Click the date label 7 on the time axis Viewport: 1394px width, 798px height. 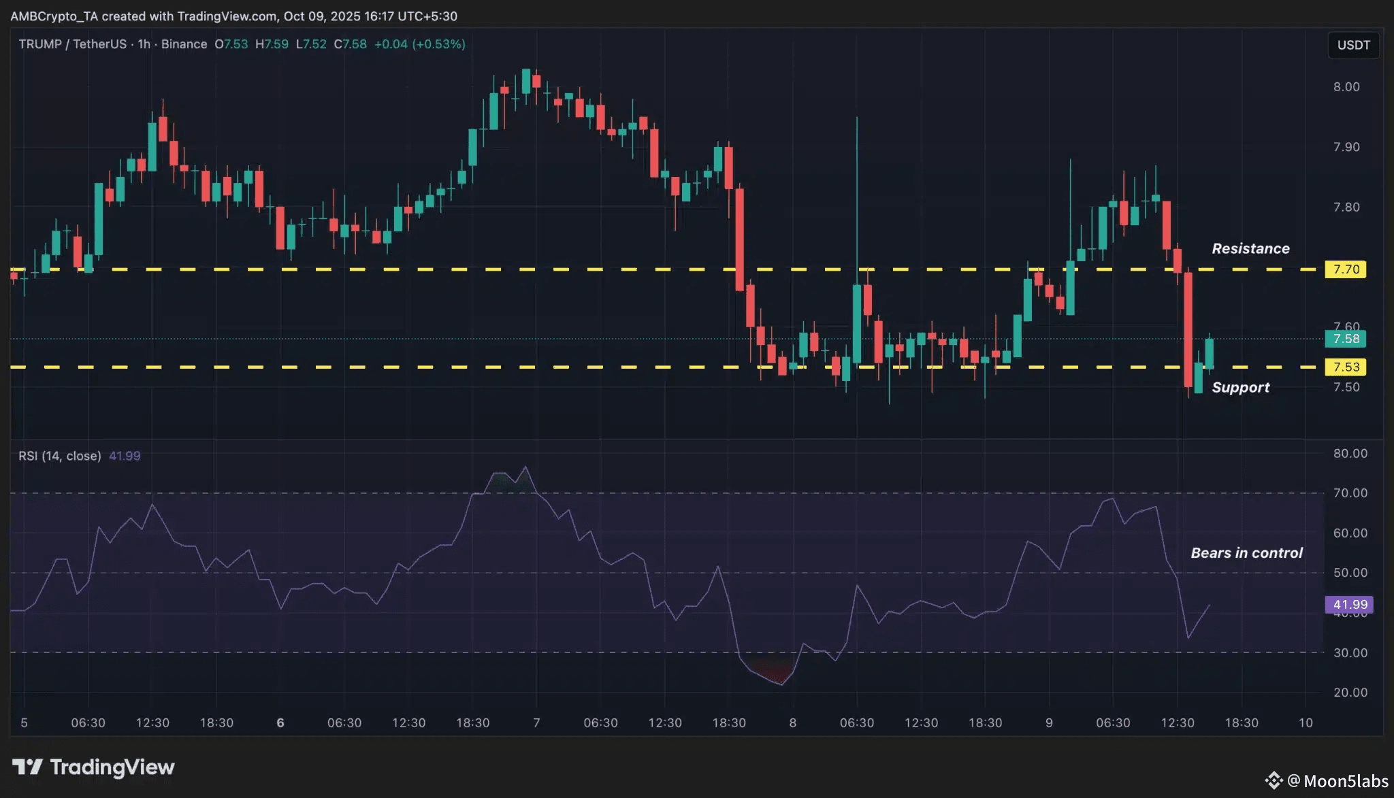point(536,722)
